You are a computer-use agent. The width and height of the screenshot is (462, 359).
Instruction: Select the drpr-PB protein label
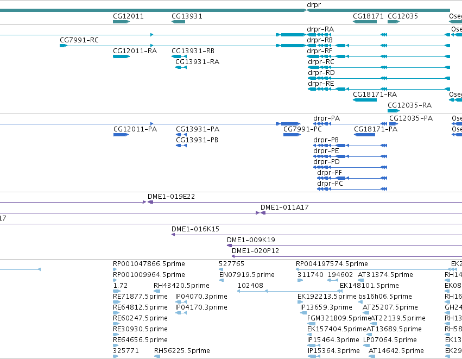326,140
